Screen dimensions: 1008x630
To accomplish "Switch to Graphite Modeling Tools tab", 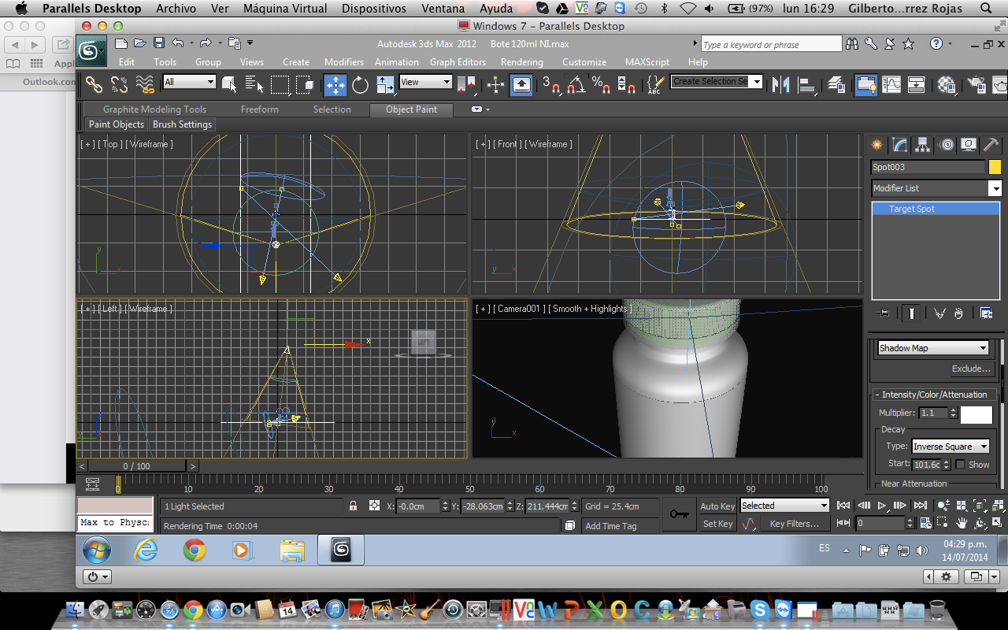I will click(x=154, y=109).
